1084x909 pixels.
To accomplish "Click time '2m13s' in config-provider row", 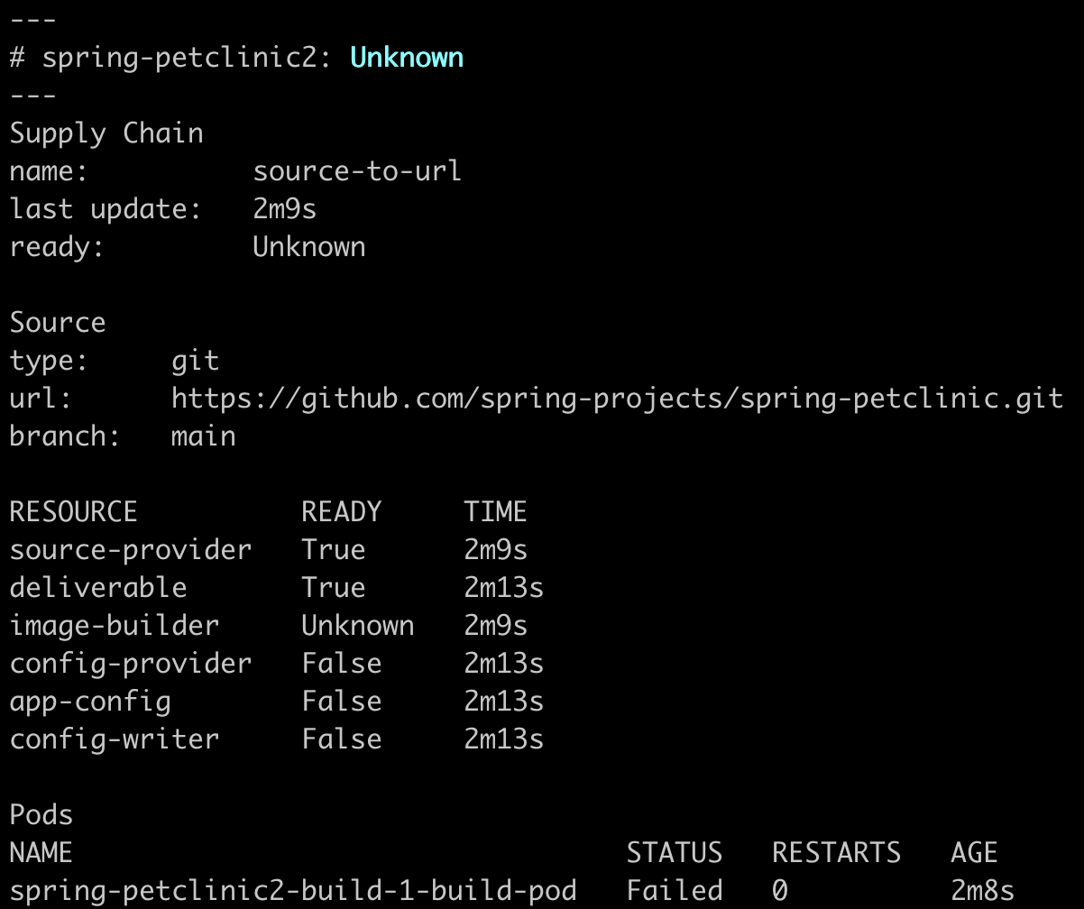I will (x=504, y=664).
